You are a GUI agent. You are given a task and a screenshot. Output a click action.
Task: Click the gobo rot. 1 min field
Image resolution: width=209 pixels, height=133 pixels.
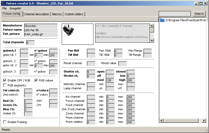pyautogui.click(x=39, y=55)
